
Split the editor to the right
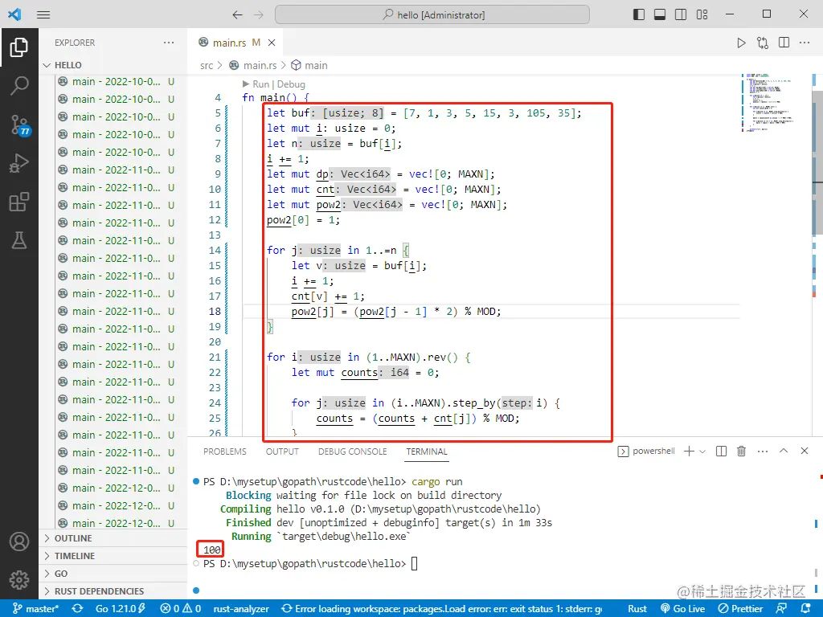tap(784, 43)
